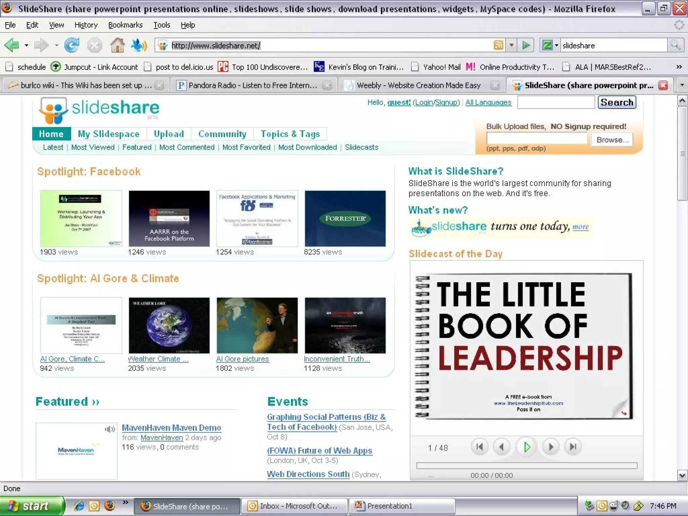Switch to the Pandora Radio tab
The height and width of the screenshot is (516, 688).
252,85
